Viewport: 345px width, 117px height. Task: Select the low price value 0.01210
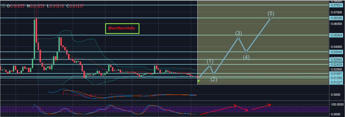(57, 6)
